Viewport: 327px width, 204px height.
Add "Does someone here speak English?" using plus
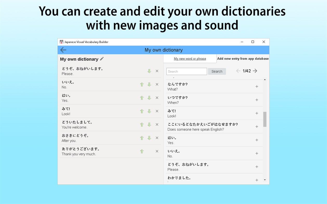pyautogui.click(x=257, y=126)
